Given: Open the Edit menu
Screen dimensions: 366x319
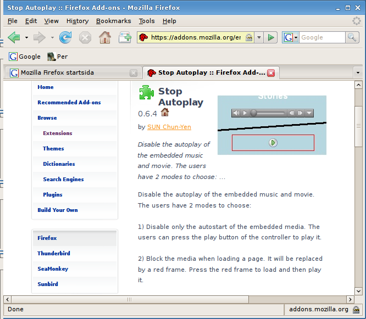Looking at the screenshot, I should tap(31, 21).
